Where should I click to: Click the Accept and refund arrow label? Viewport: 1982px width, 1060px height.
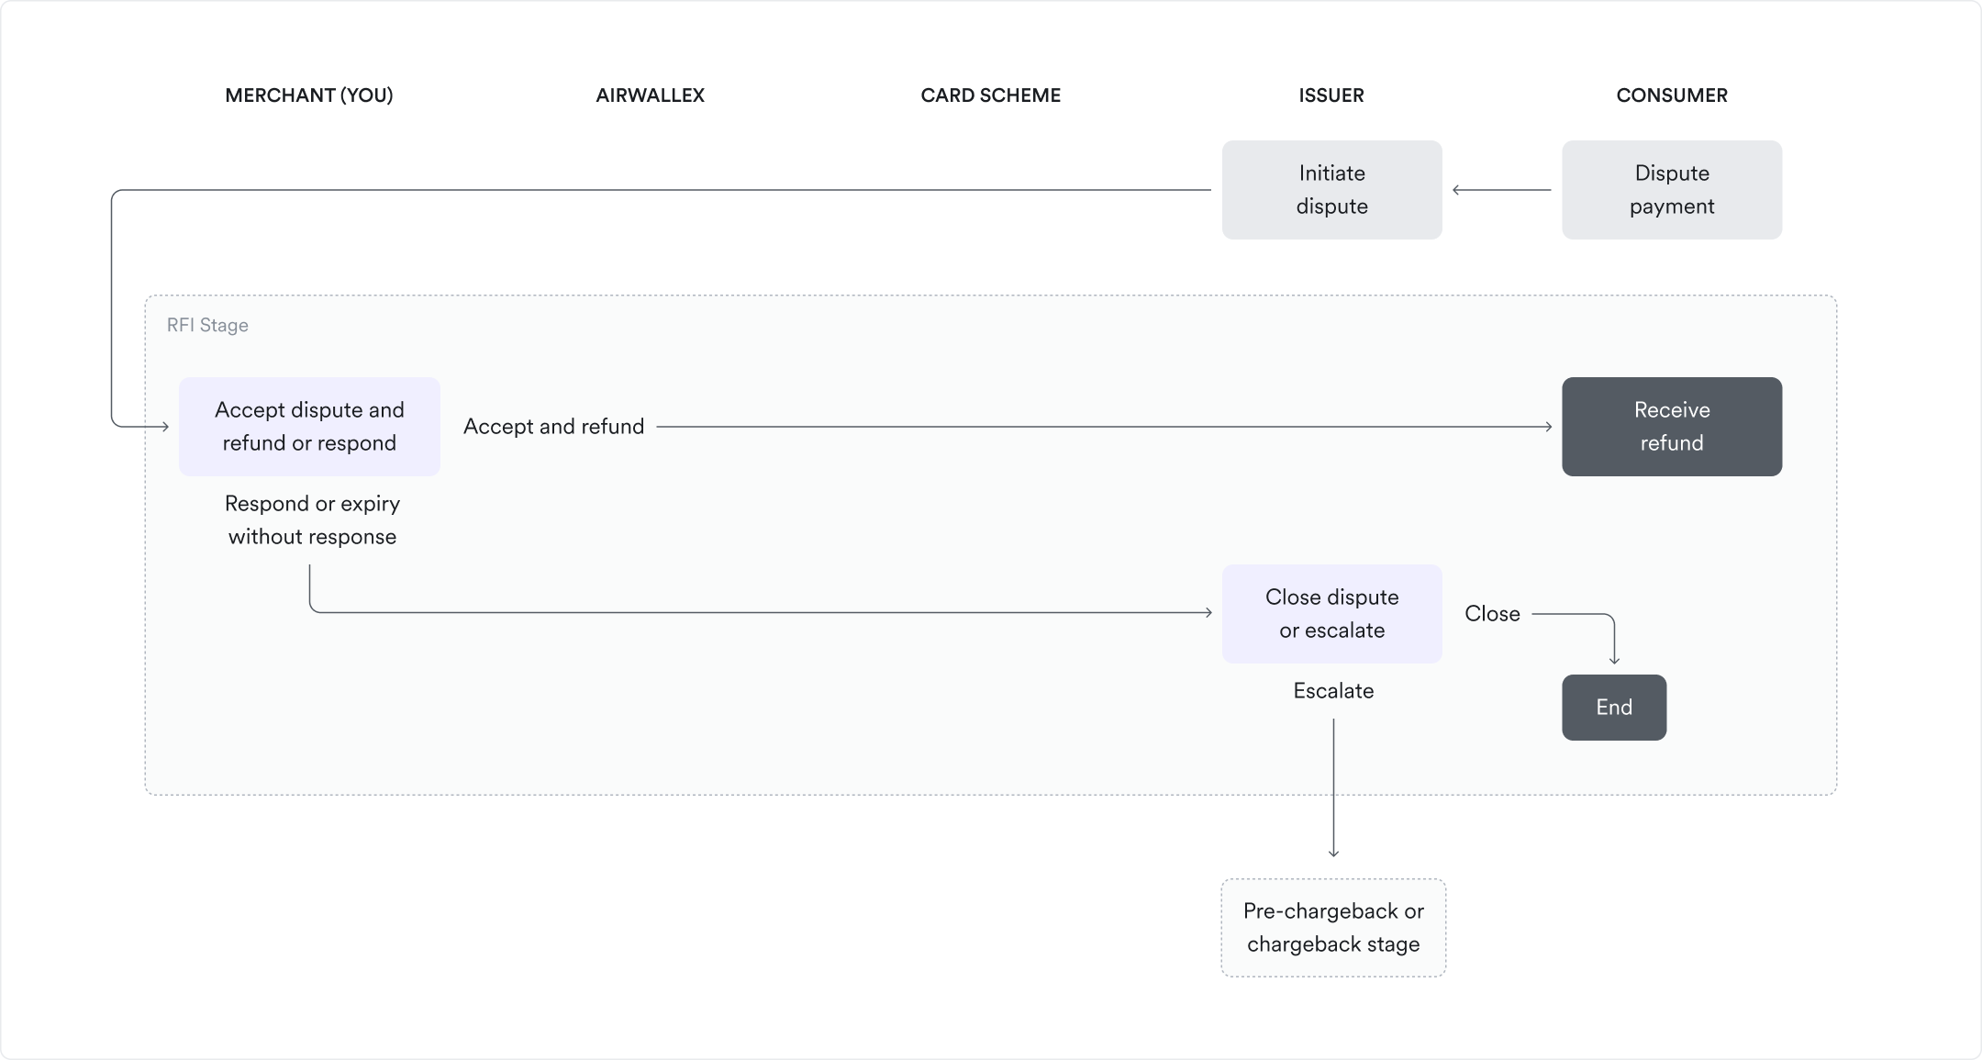pos(553,427)
